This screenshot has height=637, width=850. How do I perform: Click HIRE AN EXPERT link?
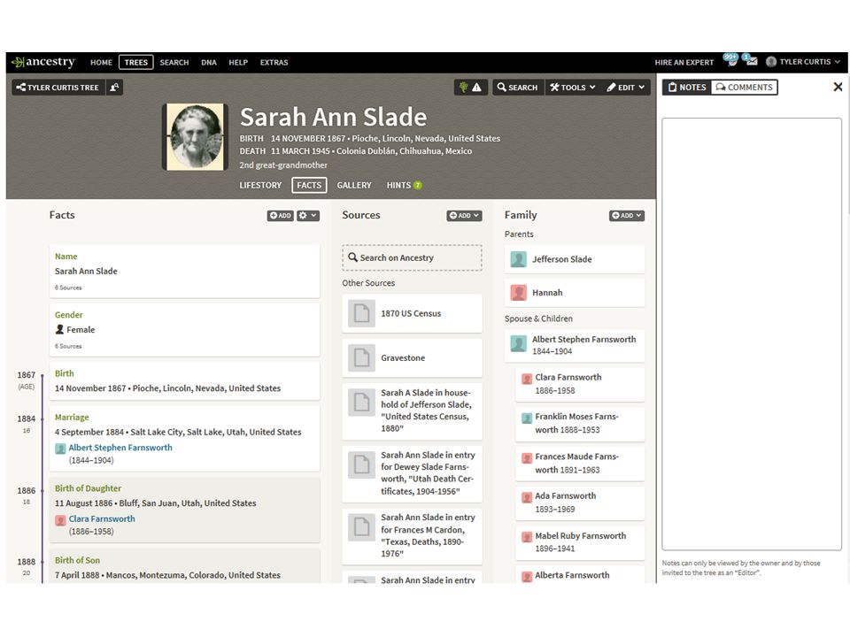[684, 62]
